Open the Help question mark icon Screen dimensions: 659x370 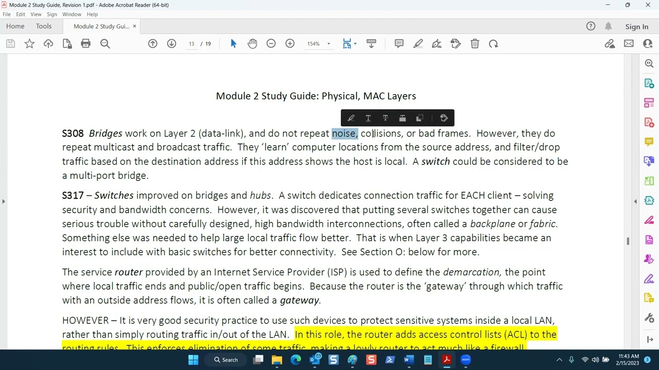click(591, 26)
